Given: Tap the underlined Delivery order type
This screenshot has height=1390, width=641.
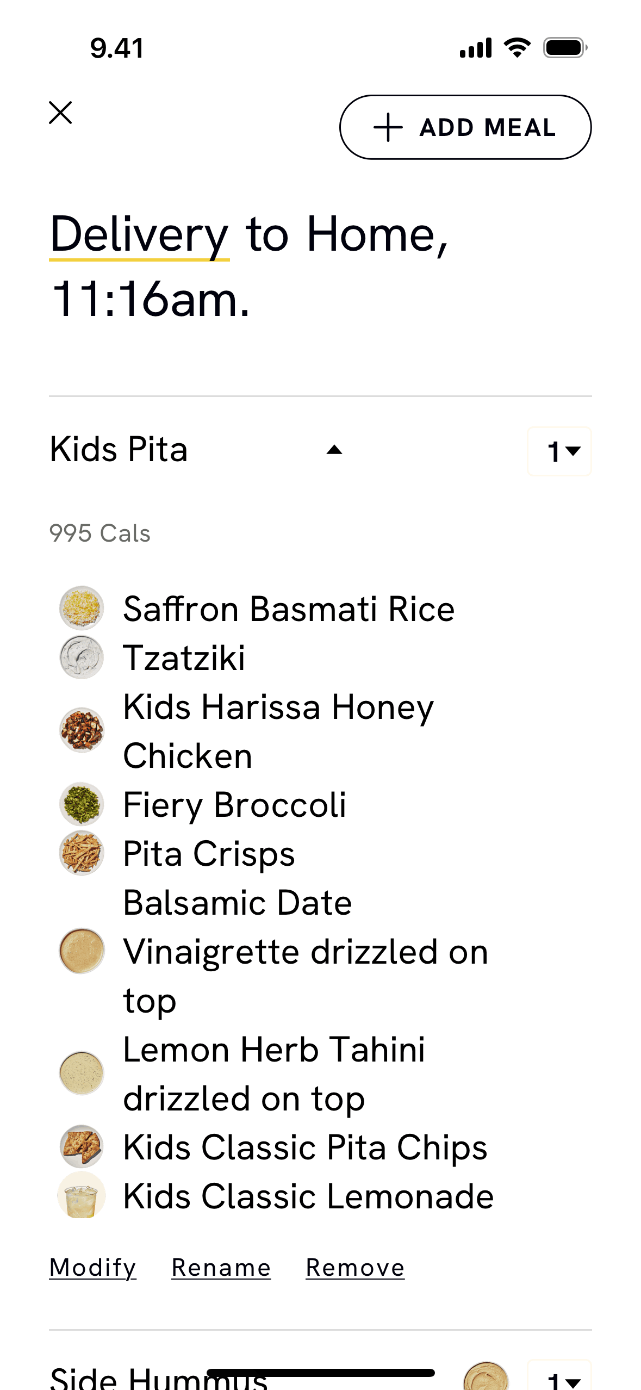Looking at the screenshot, I should pos(139,235).
